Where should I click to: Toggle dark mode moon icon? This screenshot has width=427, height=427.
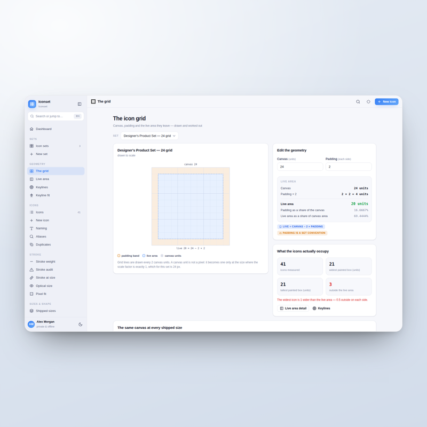coord(81,325)
